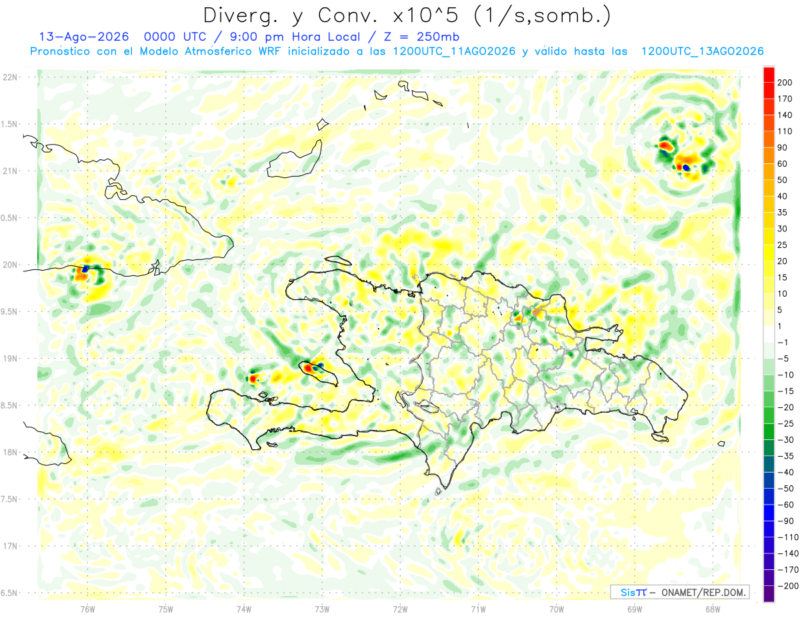Click the 18N latitude axis label
Viewport: 800px width, 618px height.
10,452
